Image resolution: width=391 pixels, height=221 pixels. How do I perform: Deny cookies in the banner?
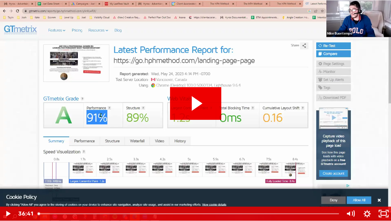(333, 200)
